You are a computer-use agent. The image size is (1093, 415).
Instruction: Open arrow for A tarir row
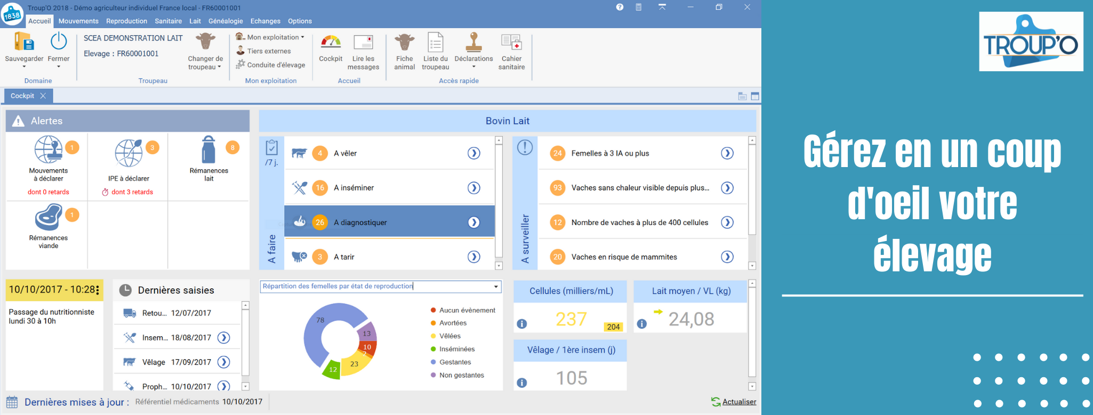coord(473,257)
